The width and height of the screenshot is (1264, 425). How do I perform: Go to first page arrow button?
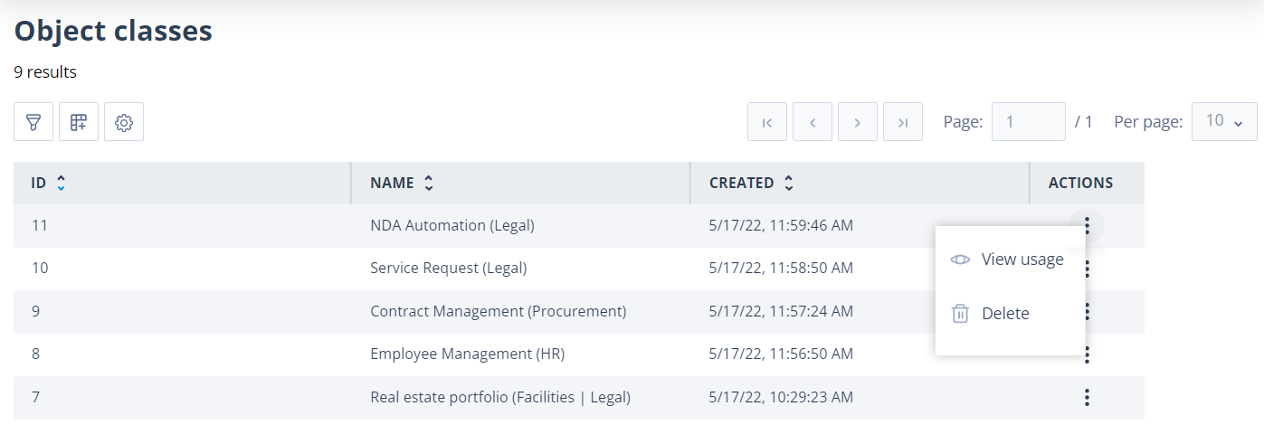point(767,122)
